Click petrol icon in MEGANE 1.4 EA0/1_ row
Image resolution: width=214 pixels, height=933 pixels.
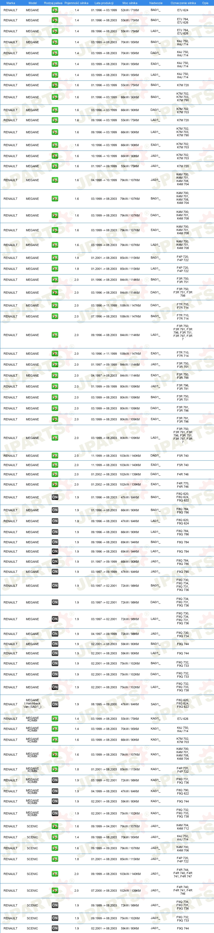pyautogui.click(x=55, y=64)
